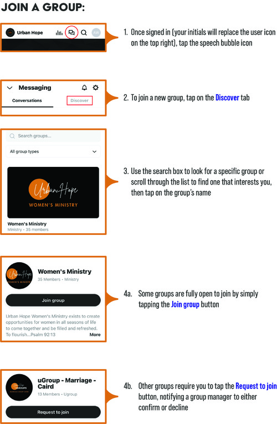The image size is (277, 424).
Task: Click the Request to join button
Action: (x=53, y=412)
